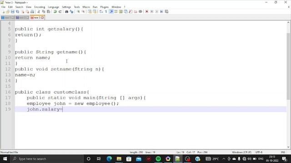The height and width of the screenshot is (163, 291).
Task: Click the Replace toolbar icon
Action: (71, 12)
